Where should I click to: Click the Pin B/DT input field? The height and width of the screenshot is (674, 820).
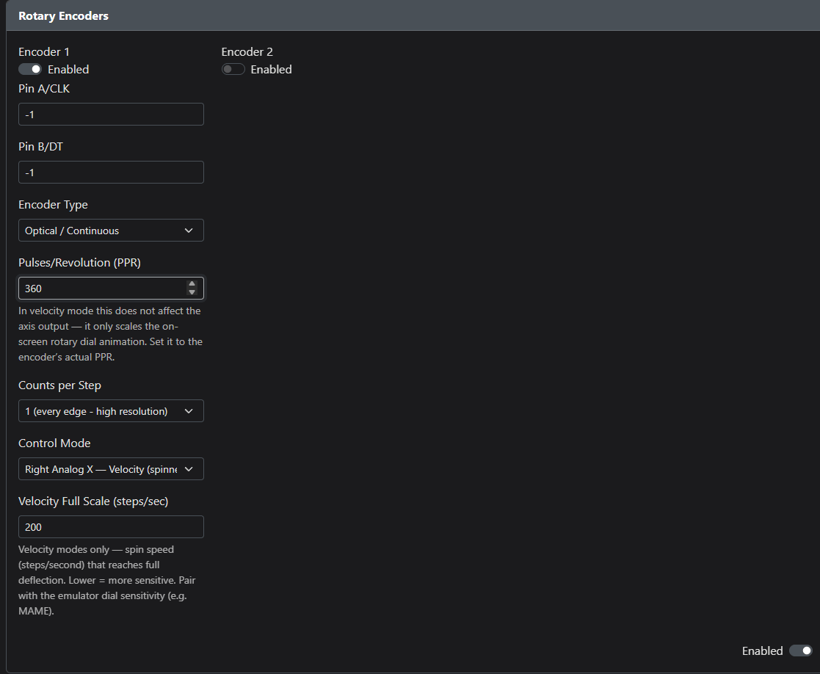[x=111, y=172]
